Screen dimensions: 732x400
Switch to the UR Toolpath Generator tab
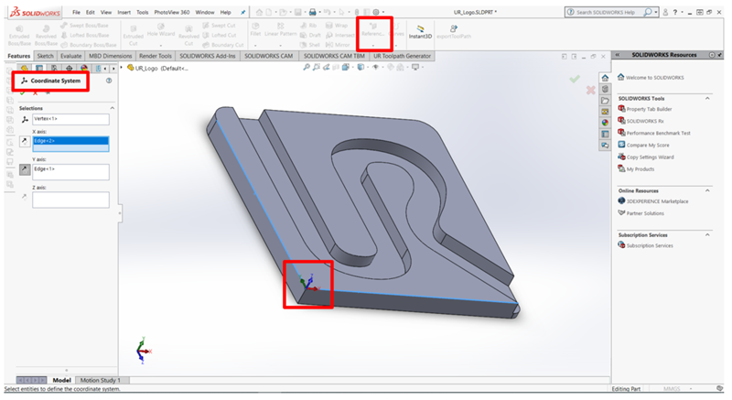402,56
